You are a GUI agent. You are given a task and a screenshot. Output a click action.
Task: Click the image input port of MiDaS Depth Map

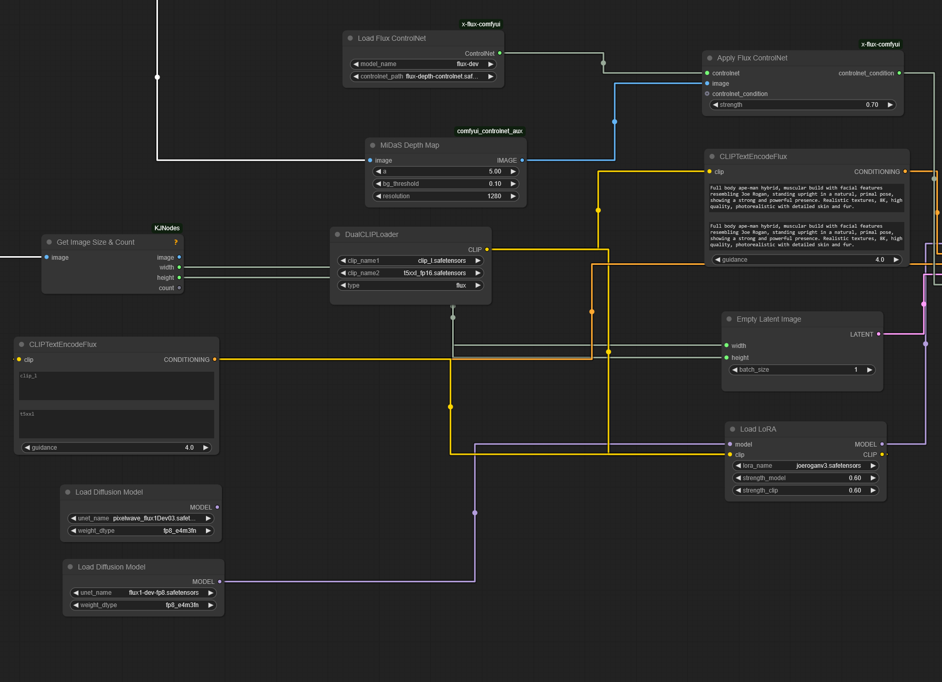(x=370, y=161)
